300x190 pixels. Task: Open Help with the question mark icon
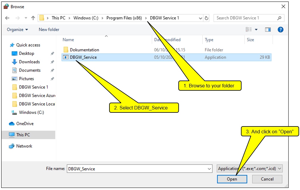(x=281, y=30)
